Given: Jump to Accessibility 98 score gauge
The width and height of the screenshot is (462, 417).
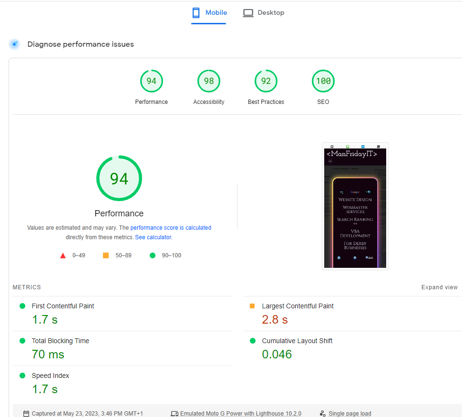Looking at the screenshot, I should (209, 81).
